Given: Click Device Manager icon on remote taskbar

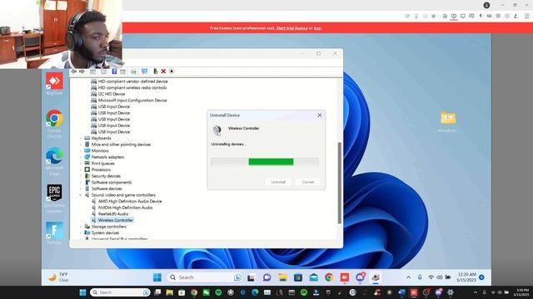Looking at the screenshot, I should (x=376, y=277).
